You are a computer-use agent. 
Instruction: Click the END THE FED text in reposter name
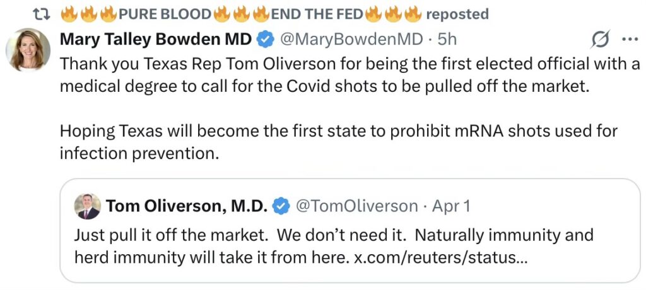(x=317, y=13)
